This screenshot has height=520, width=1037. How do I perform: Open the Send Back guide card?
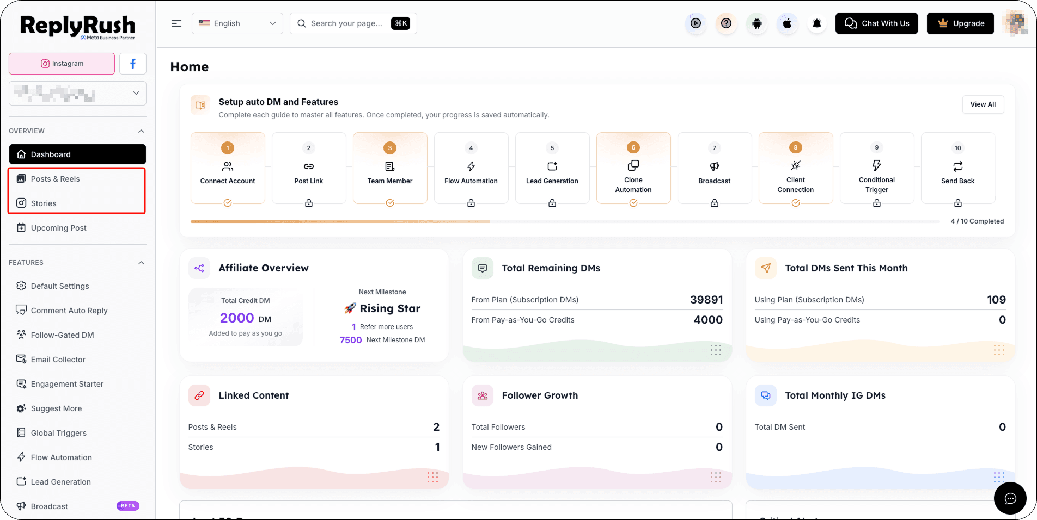click(958, 168)
